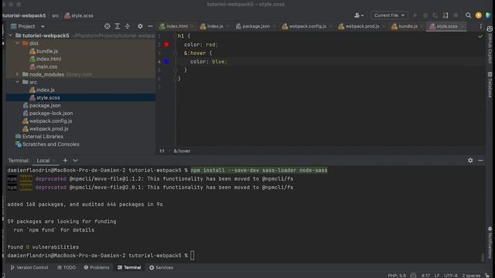Click the terminal vertical scrollbar
Screen dimensions: 495x278
pos(483,257)
